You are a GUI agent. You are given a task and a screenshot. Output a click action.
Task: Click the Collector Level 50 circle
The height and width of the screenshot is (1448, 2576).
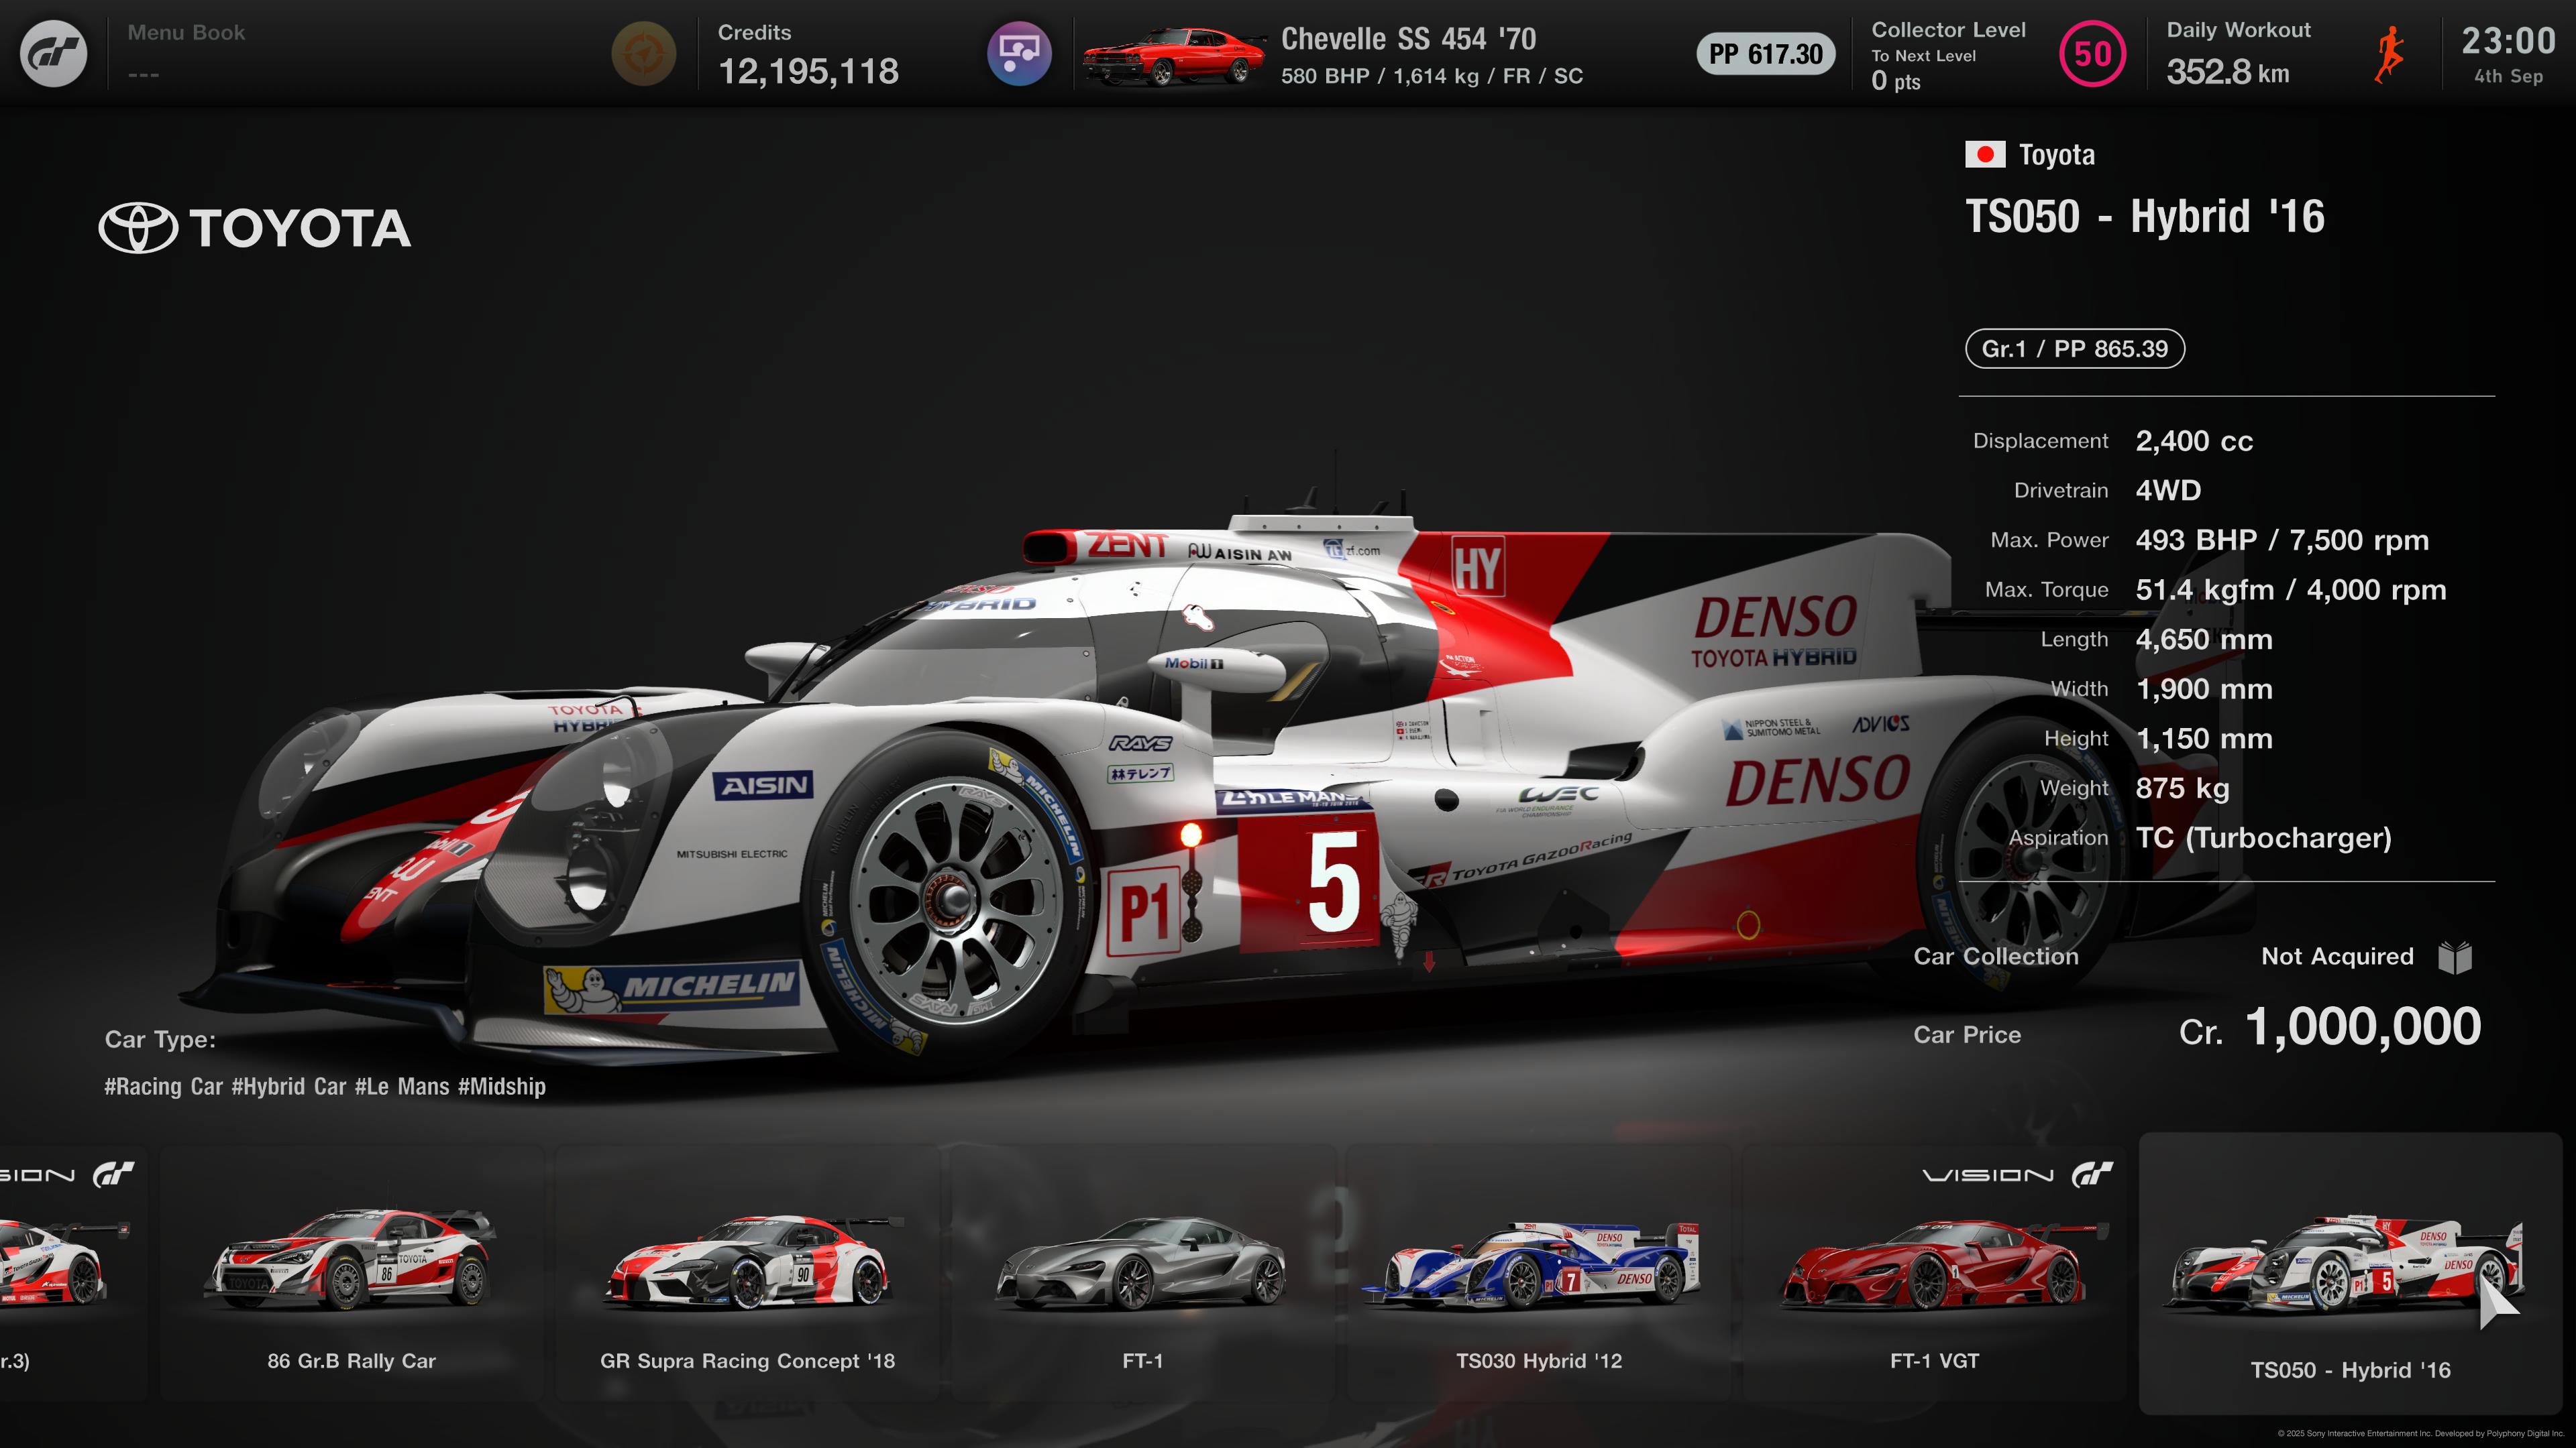click(2092, 54)
